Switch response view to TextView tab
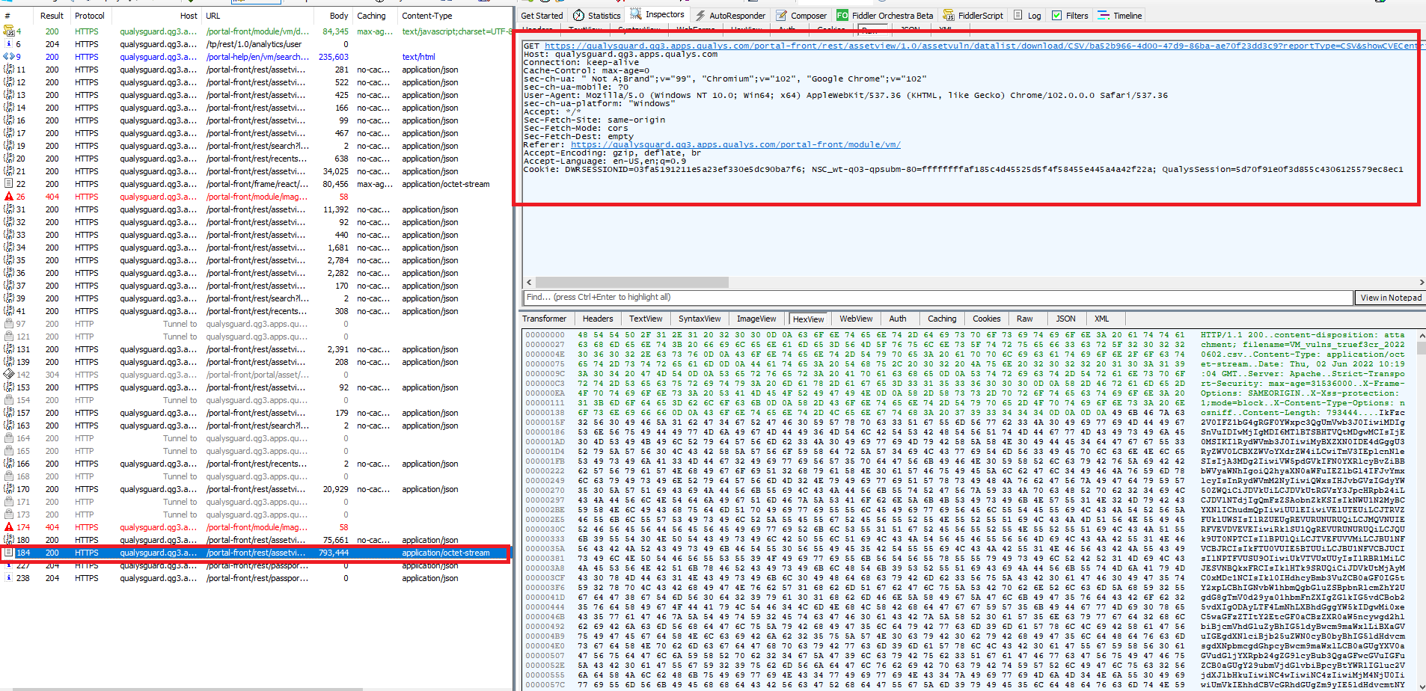Screen dimensions: 1426x691 [x=646, y=319]
